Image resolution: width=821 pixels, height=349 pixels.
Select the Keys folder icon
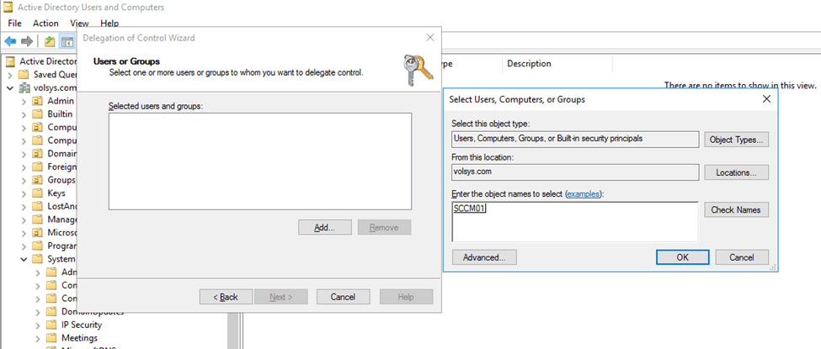click(x=37, y=193)
